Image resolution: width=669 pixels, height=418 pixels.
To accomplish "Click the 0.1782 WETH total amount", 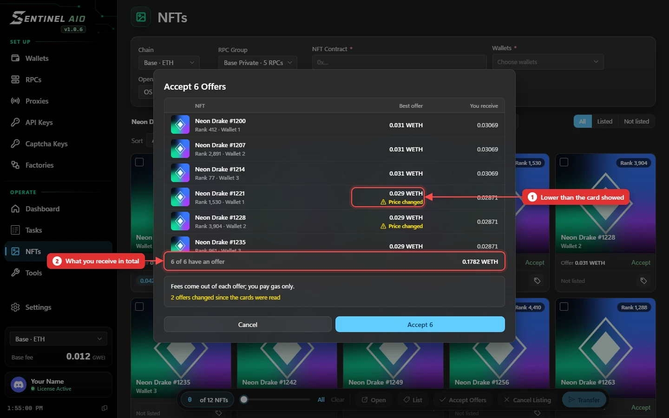I will click(x=480, y=261).
